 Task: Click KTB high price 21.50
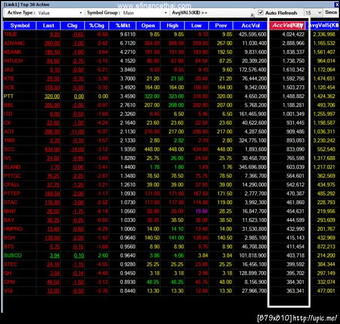click(177, 79)
